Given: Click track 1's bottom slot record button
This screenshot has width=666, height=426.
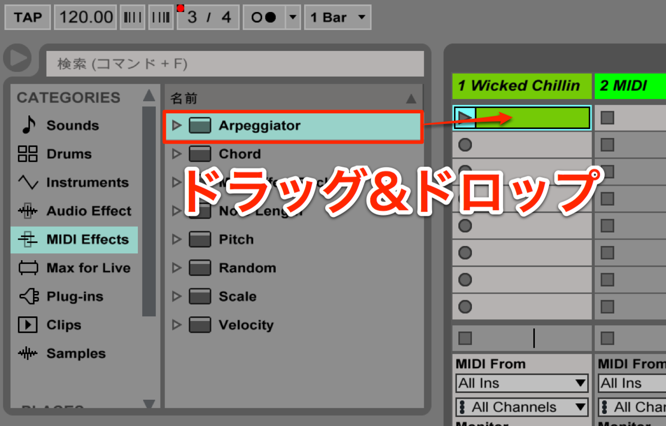Looking at the screenshot, I should pos(465,306).
